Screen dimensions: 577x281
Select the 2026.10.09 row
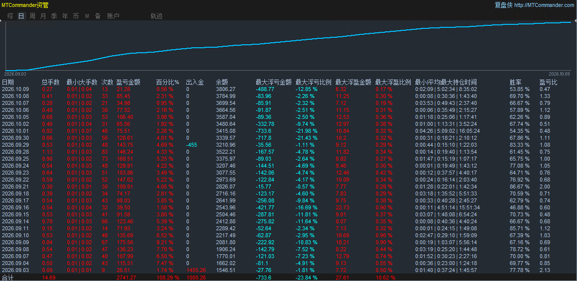(x=289, y=89)
